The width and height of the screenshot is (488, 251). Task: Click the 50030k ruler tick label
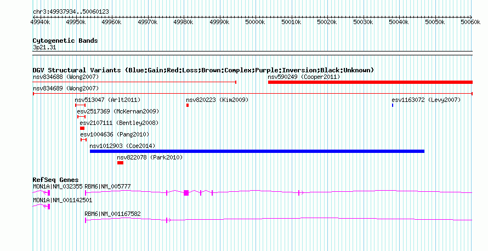[363, 22]
